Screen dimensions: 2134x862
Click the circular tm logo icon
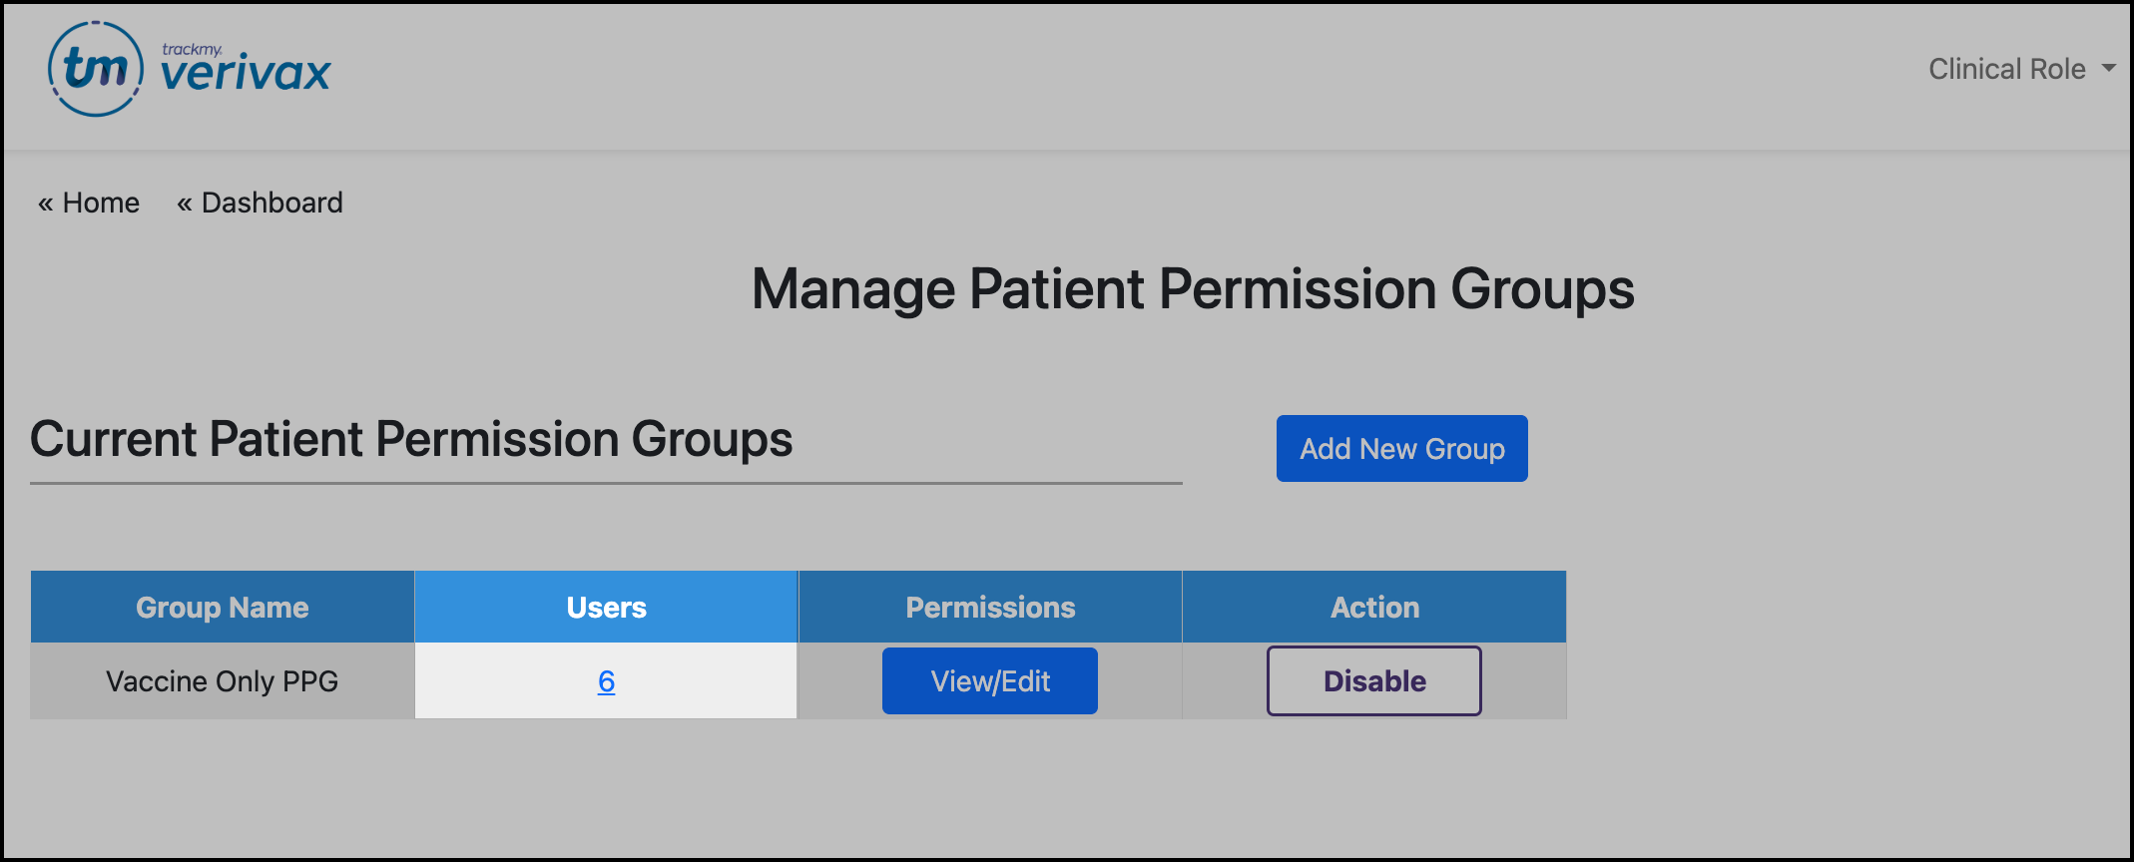pos(96,69)
